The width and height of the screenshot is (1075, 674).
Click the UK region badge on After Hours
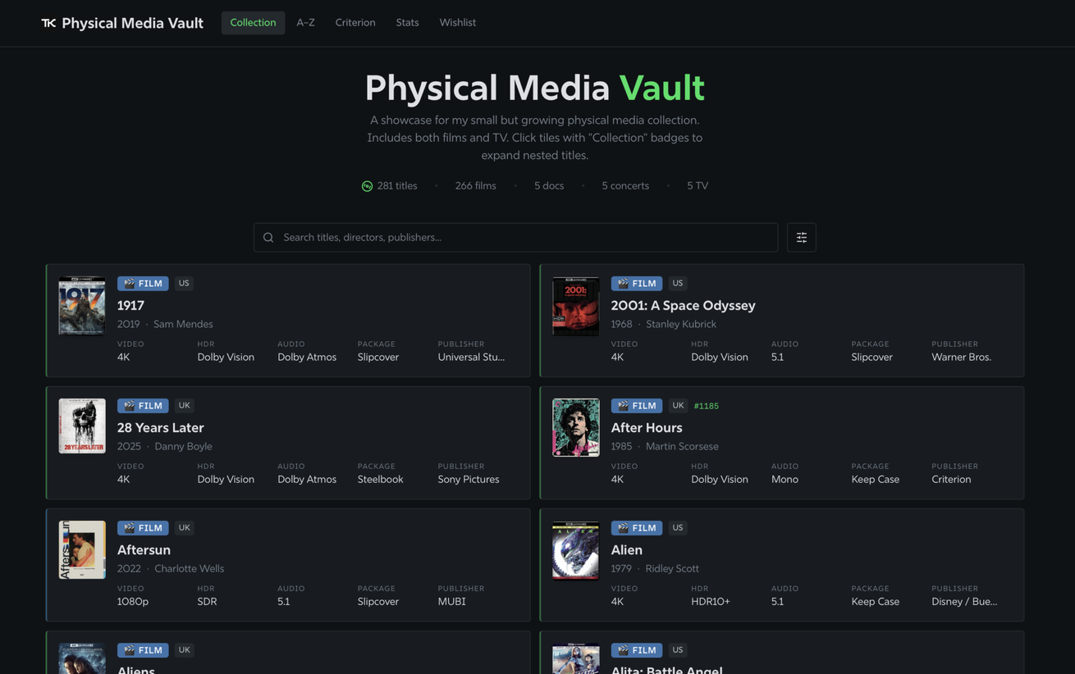678,406
